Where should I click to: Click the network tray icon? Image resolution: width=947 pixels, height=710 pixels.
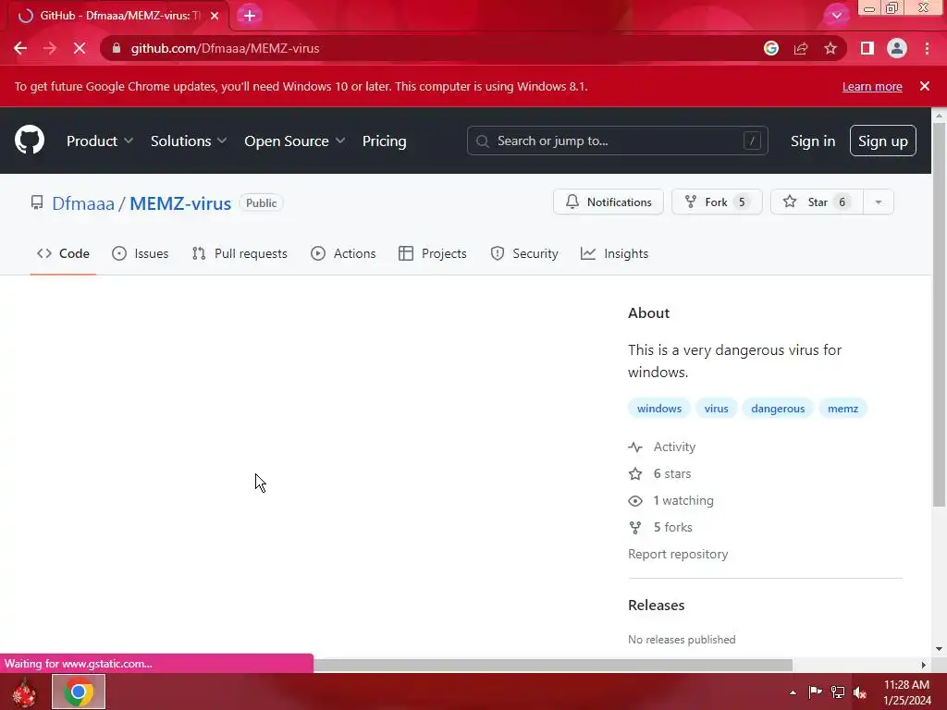tap(838, 692)
